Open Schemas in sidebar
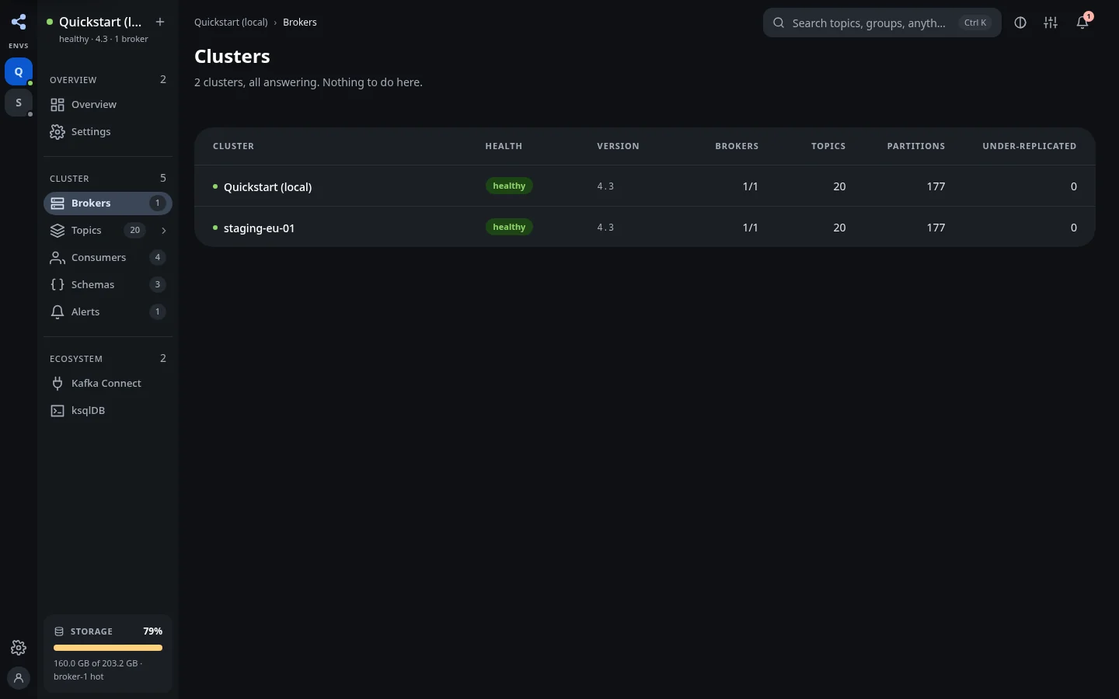 tap(108, 284)
